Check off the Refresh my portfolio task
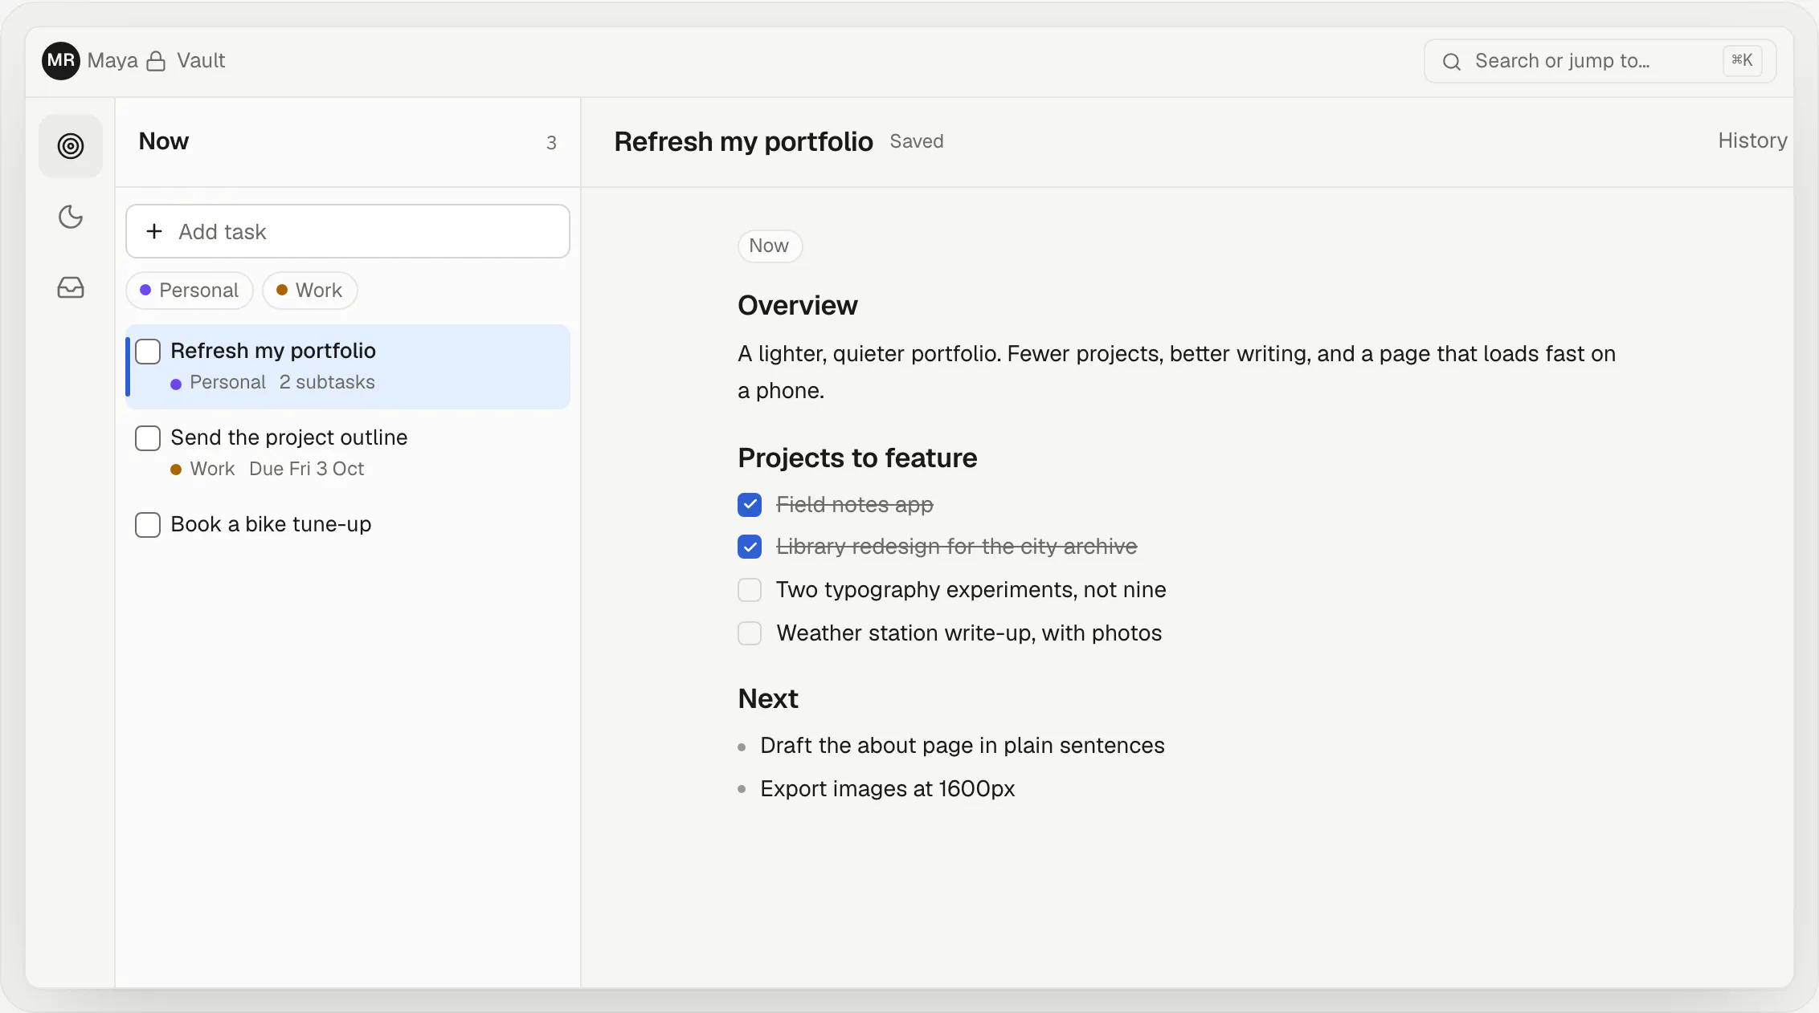Image resolution: width=1819 pixels, height=1013 pixels. 148,352
